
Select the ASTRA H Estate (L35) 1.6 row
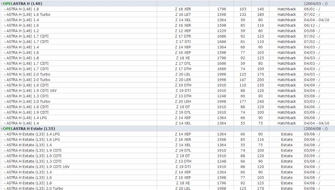(x=167, y=178)
